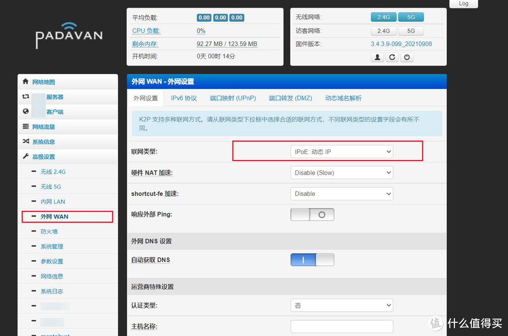Disable the 自动获取 DNS switch
Screen dimensions: 508x336
pyautogui.click(x=312, y=260)
